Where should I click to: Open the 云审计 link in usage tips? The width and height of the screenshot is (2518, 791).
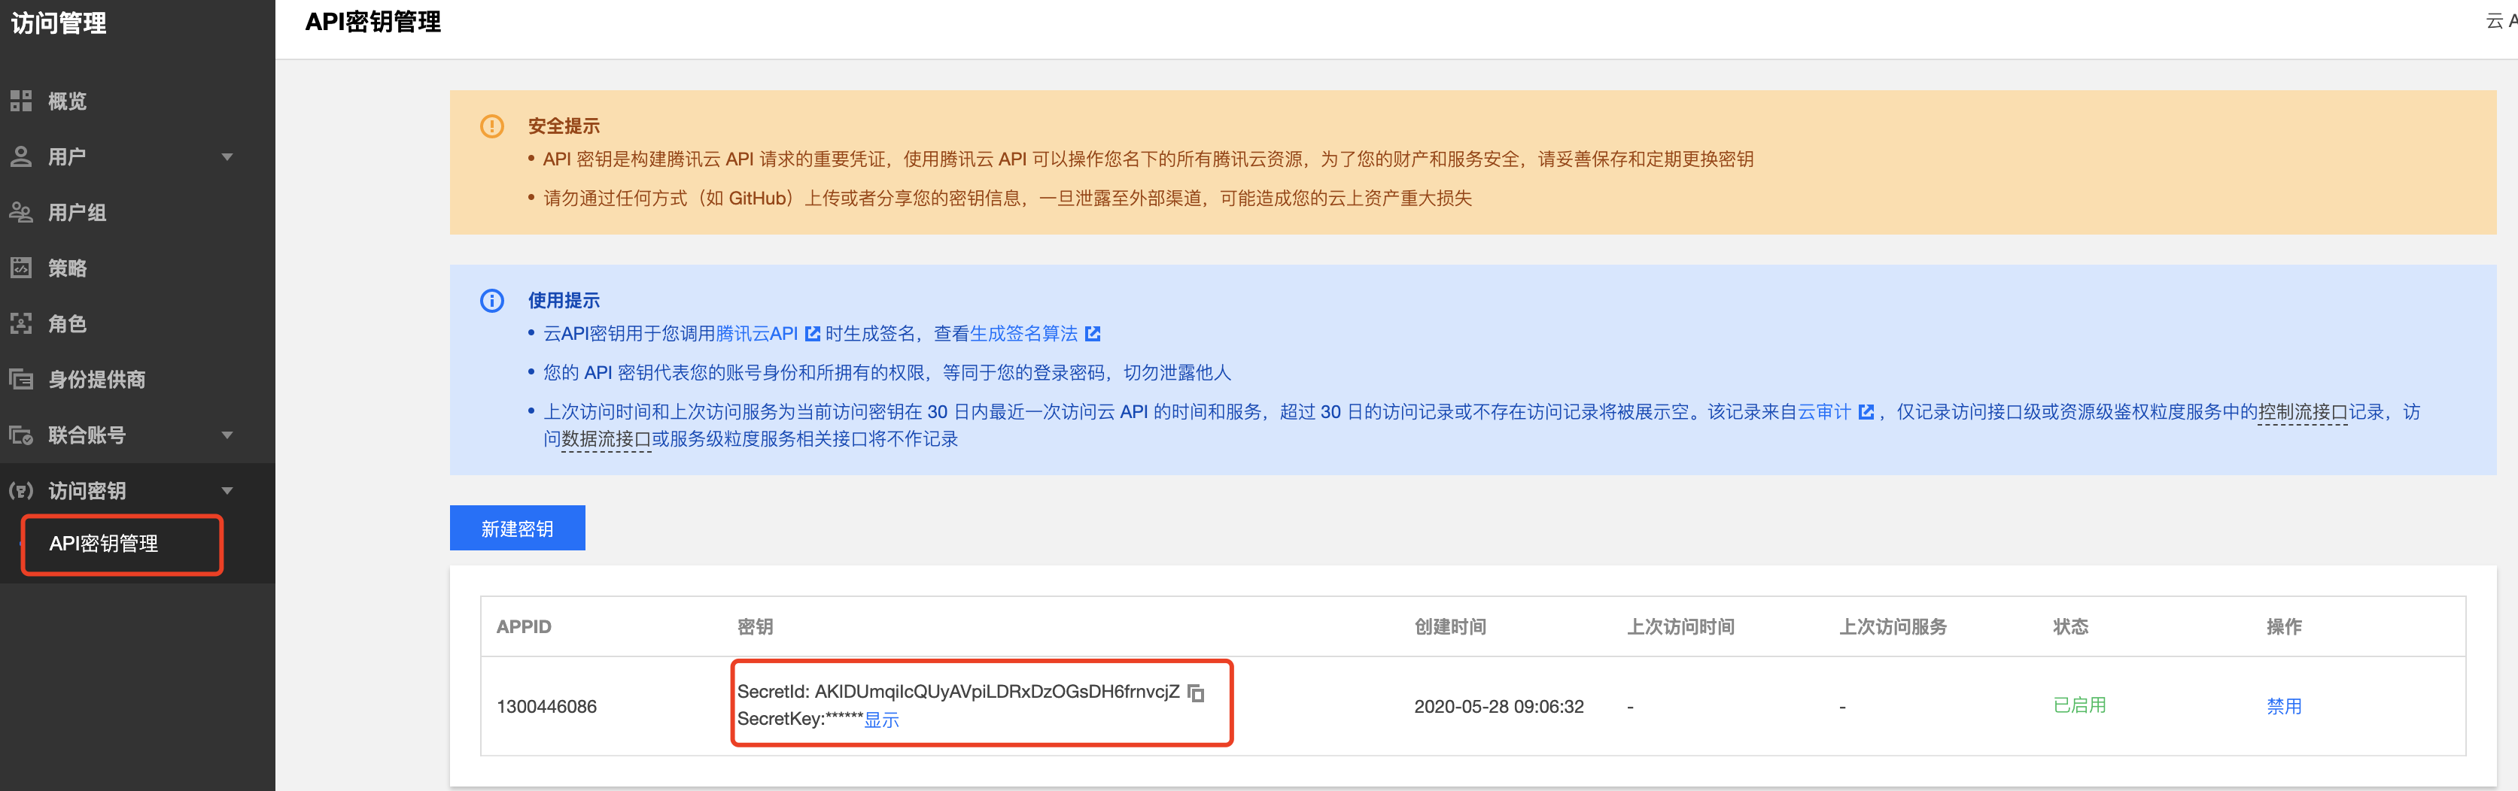[1824, 412]
